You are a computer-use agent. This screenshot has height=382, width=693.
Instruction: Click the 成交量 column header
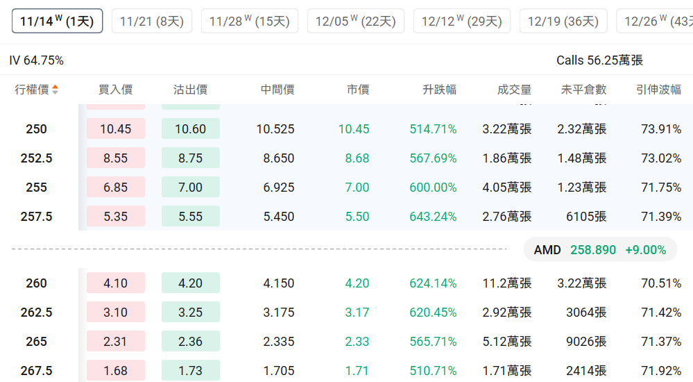point(514,90)
